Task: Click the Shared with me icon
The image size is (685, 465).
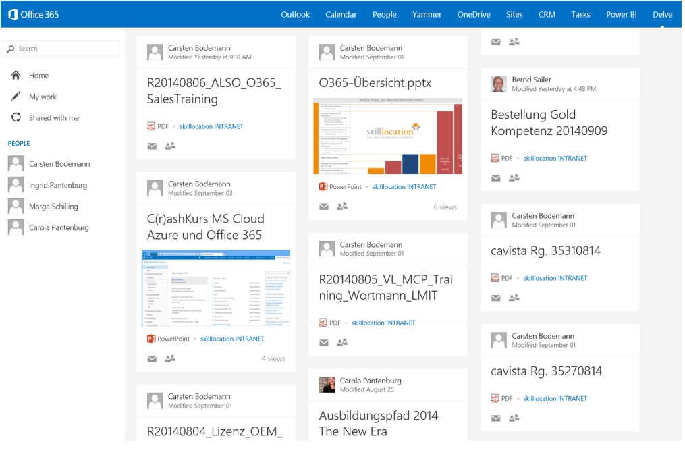Action: pyautogui.click(x=16, y=117)
